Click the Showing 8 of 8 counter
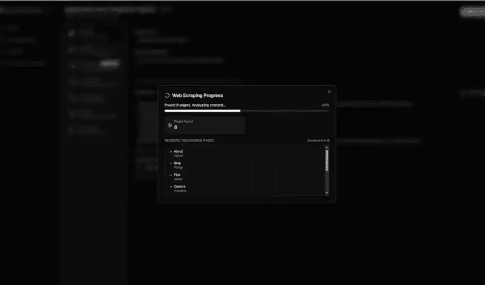 [318, 141]
